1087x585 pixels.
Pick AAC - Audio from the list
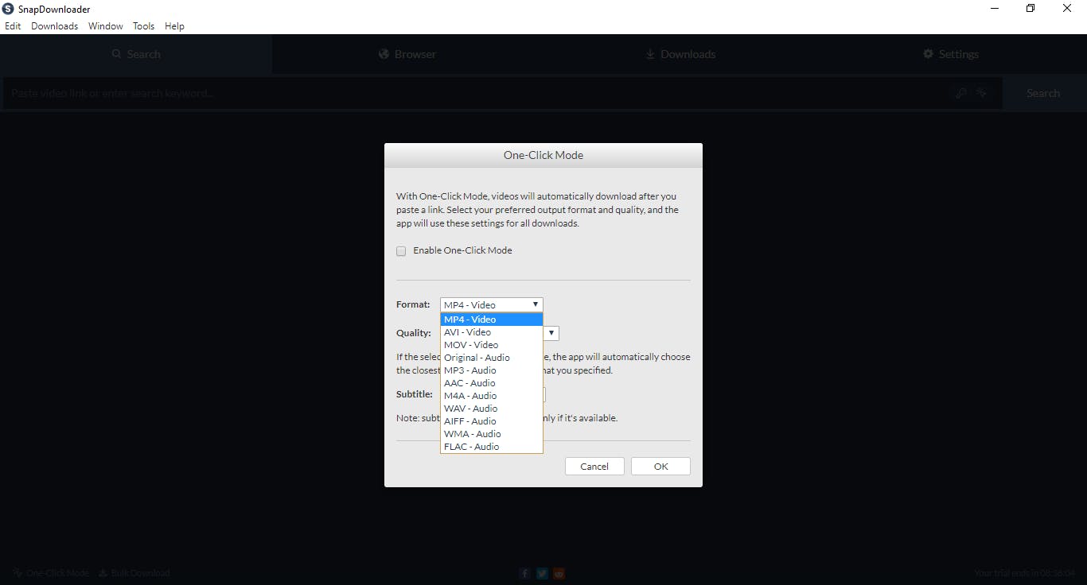click(492, 383)
